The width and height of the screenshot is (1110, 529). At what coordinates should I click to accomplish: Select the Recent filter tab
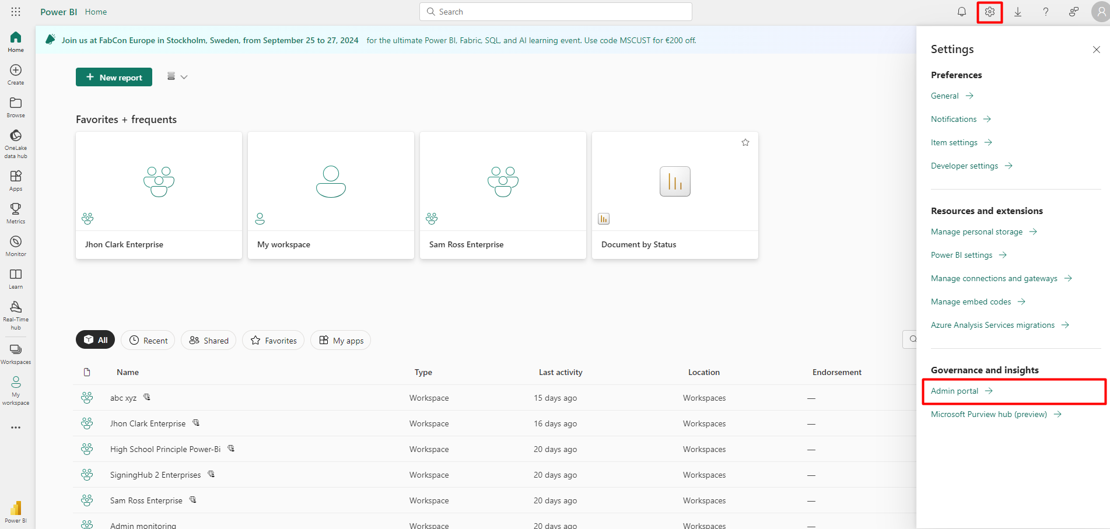coord(148,340)
